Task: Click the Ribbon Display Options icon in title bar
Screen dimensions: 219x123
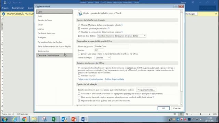Action: pos(193,2)
